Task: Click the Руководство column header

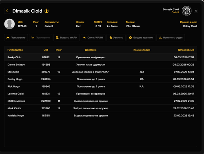Action: click(x=15, y=50)
